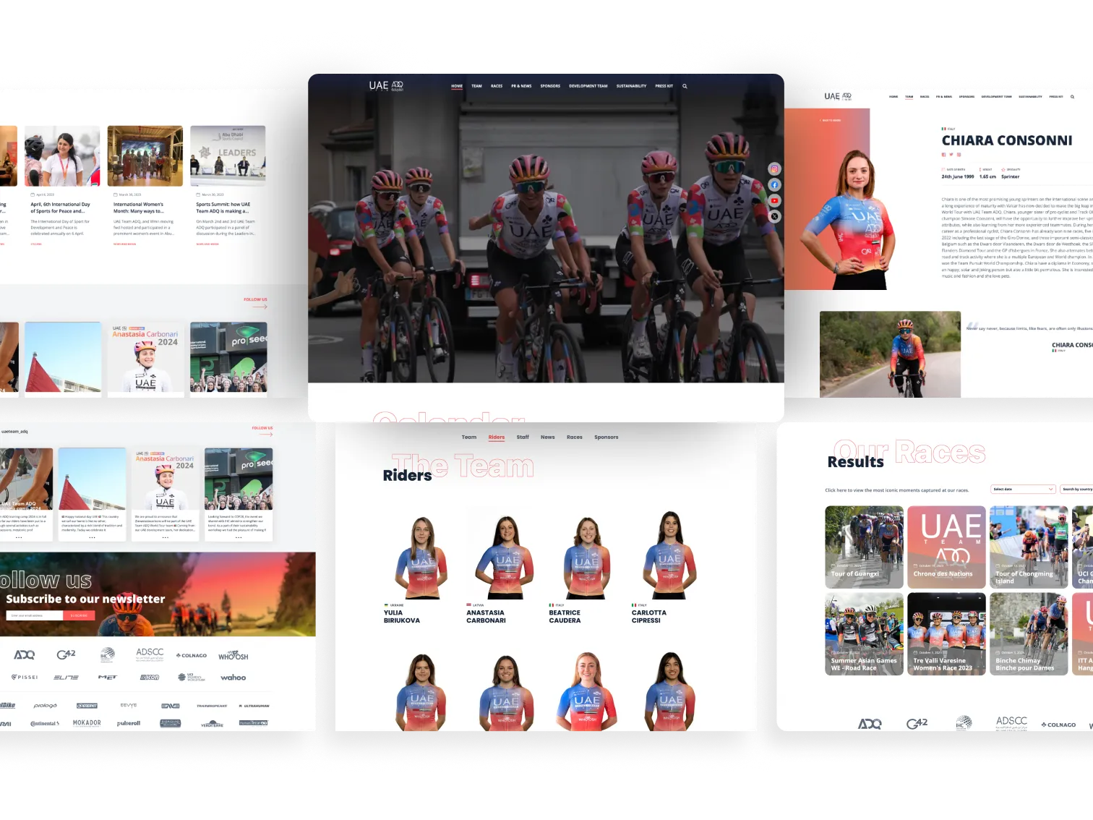Image resolution: width=1093 pixels, height=820 pixels.
Task: Click the Back to Riders link on Chiara Consonni's page
Action: pos(831,120)
